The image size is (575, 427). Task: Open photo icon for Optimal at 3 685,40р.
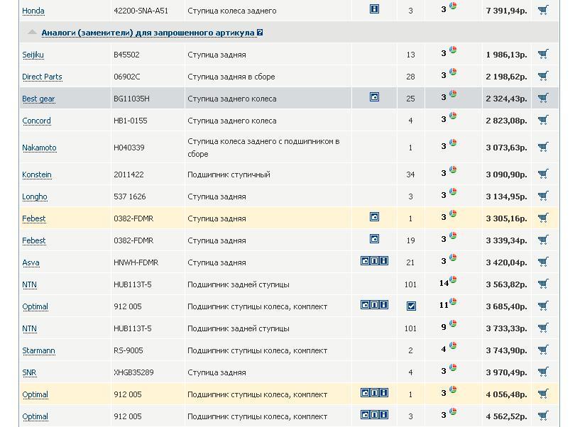pyautogui.click(x=365, y=305)
